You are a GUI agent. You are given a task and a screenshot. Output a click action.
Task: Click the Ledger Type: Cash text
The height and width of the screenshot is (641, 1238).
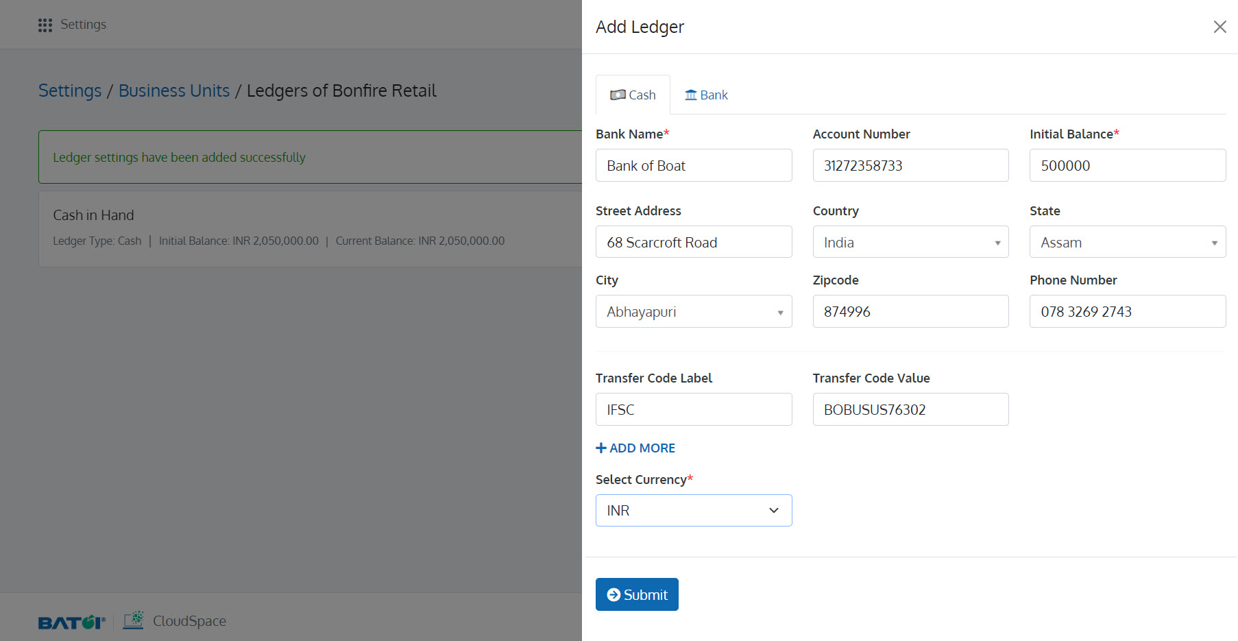click(97, 241)
